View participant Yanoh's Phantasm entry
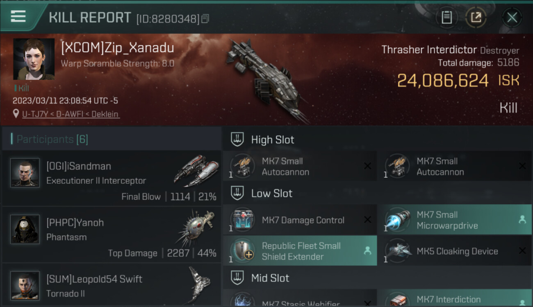Screen dimensions: 533x307 coord(112,235)
